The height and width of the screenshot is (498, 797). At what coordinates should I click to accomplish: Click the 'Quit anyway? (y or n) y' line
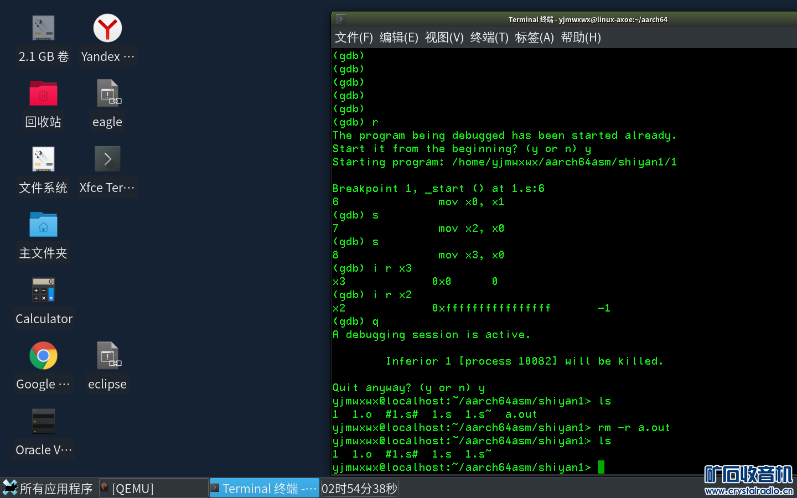pyautogui.click(x=409, y=388)
